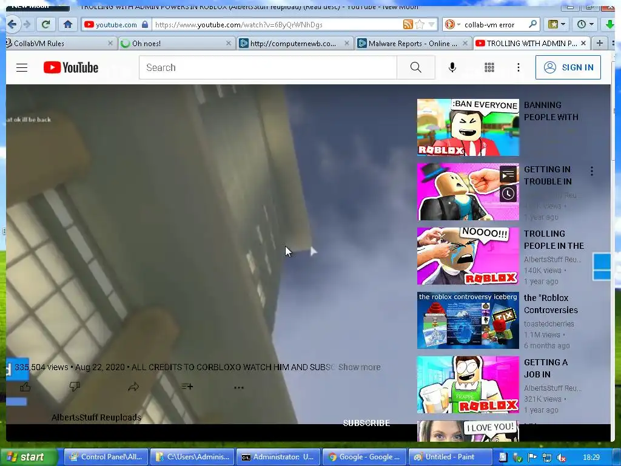Switch to Administrator command prompt taskbar item
The width and height of the screenshot is (621, 466).
278,457
